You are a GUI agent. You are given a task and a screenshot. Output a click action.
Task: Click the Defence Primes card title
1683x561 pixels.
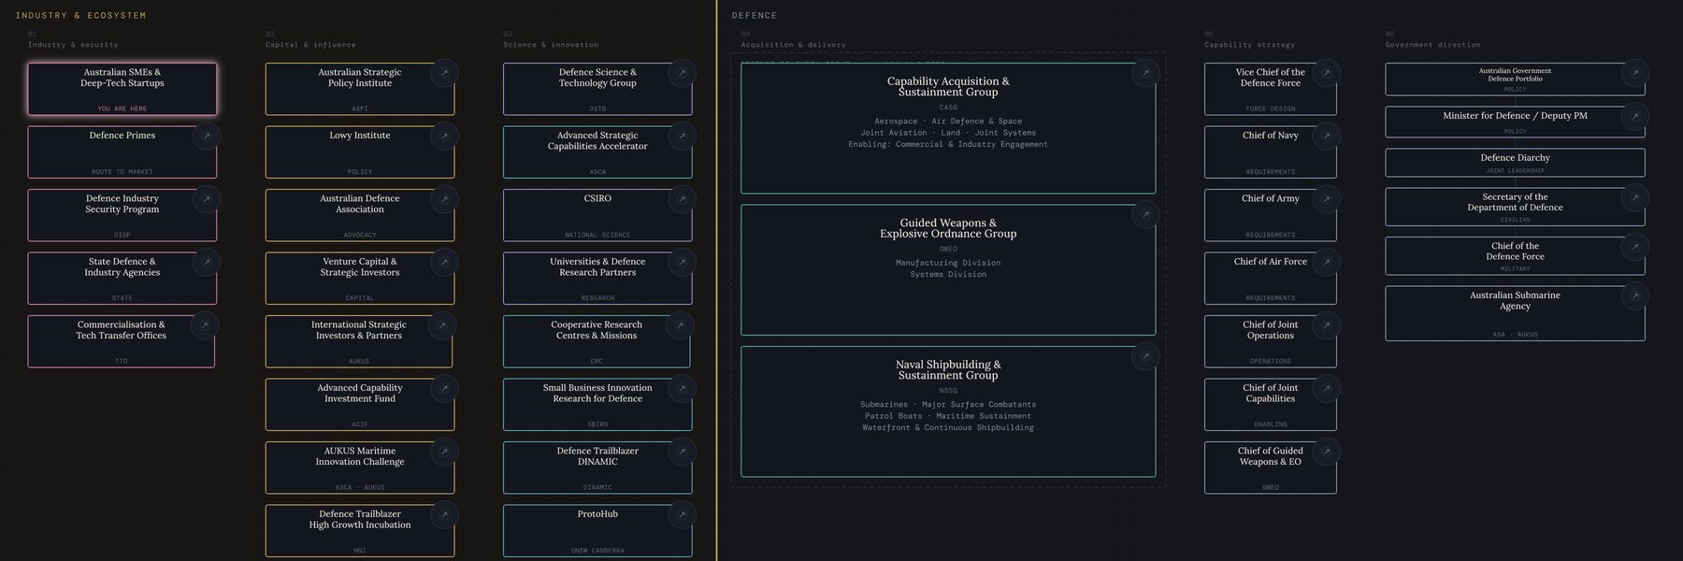(x=122, y=136)
